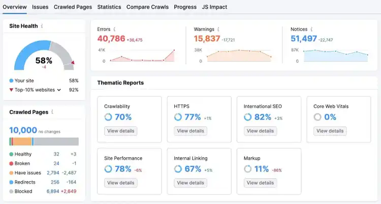Click the Site Health info icon
Viewport: 381px width, 204px height.
pos(42,26)
